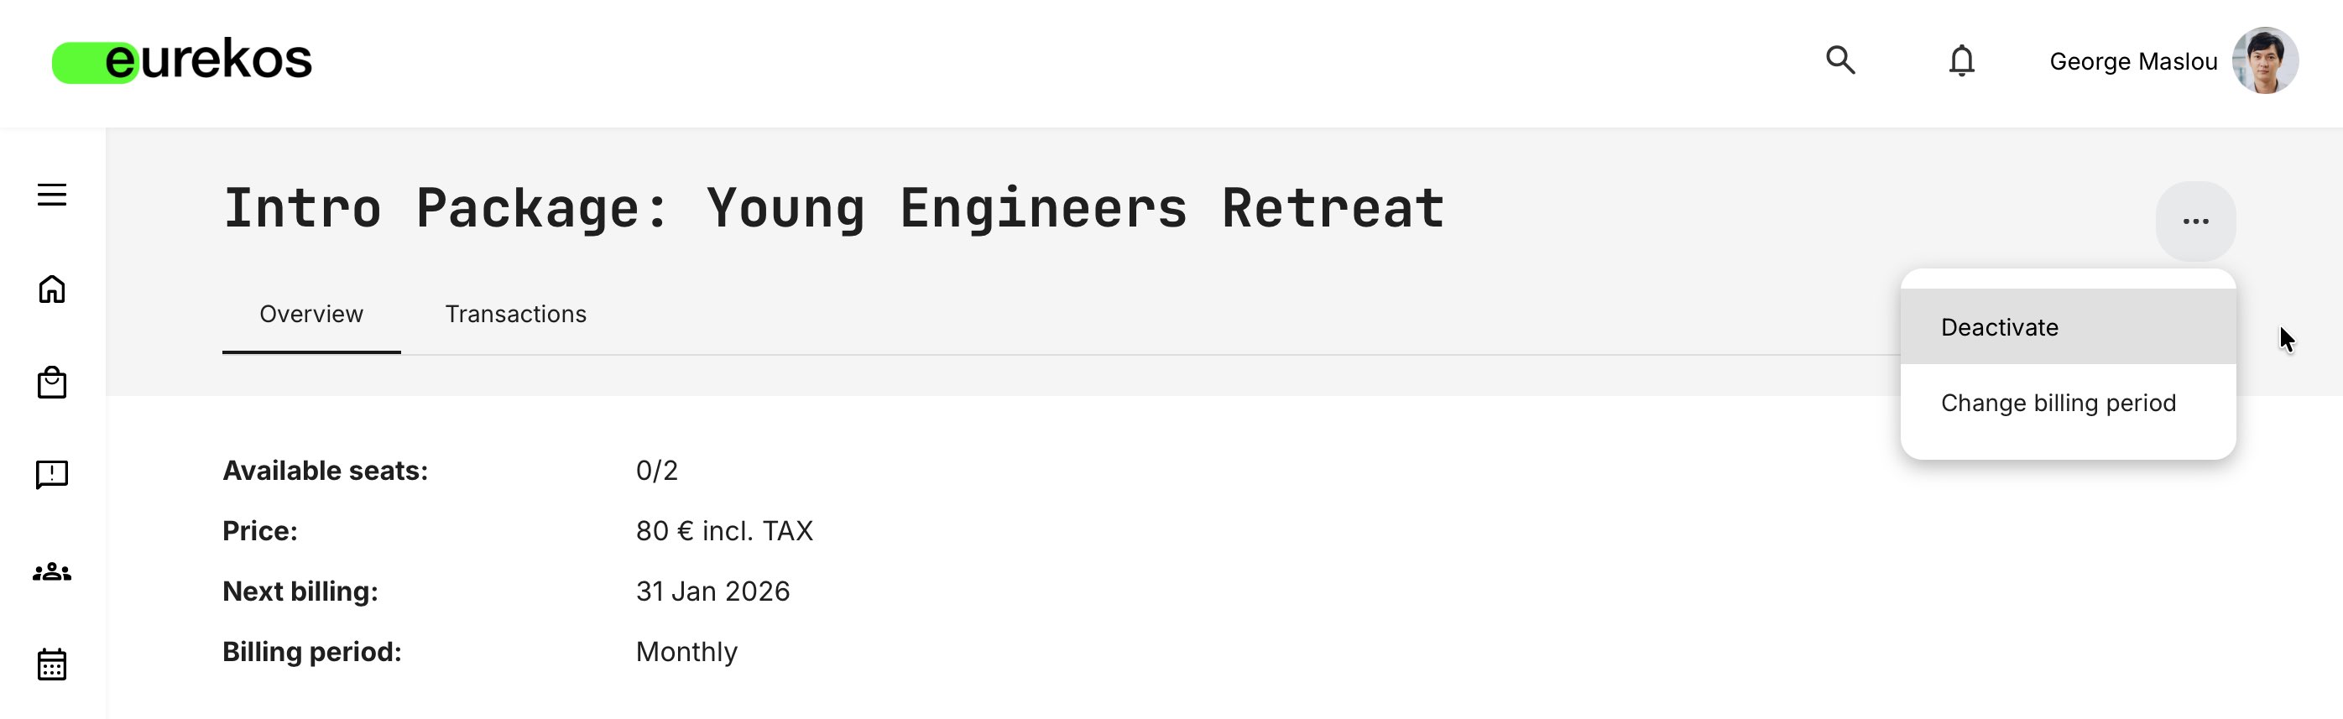Screen dimensions: 2343x719
Task: Click the Next billing date value
Action: [712, 591]
